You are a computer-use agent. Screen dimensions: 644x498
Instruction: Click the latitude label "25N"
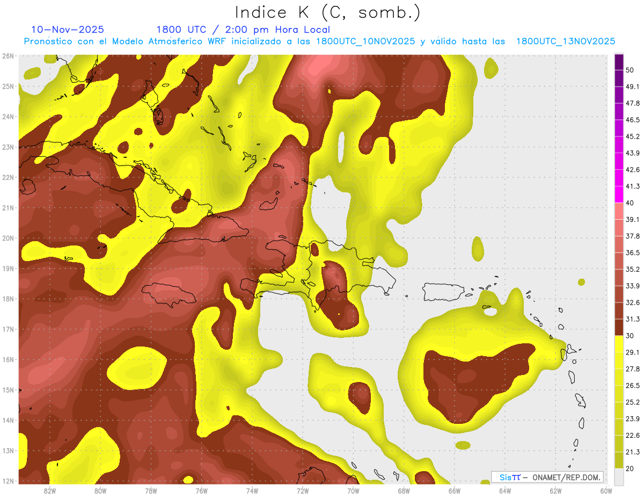point(8,86)
